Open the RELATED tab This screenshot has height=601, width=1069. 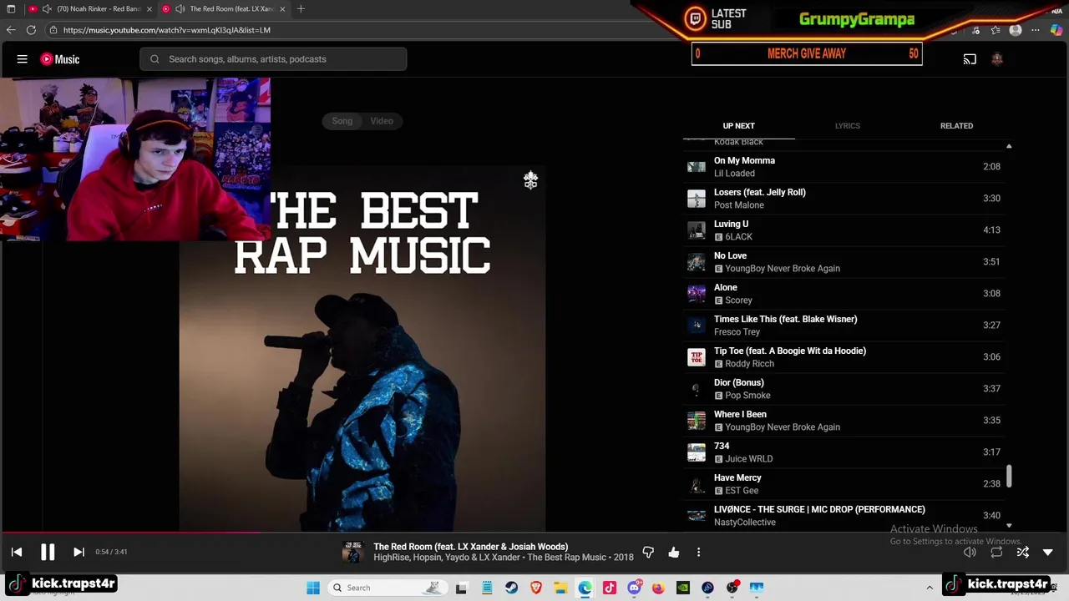956,126
